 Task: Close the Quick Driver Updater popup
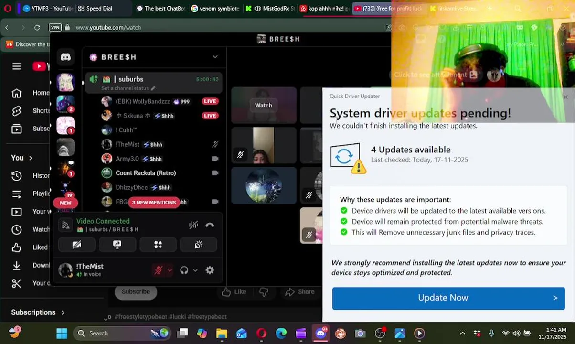click(x=565, y=97)
